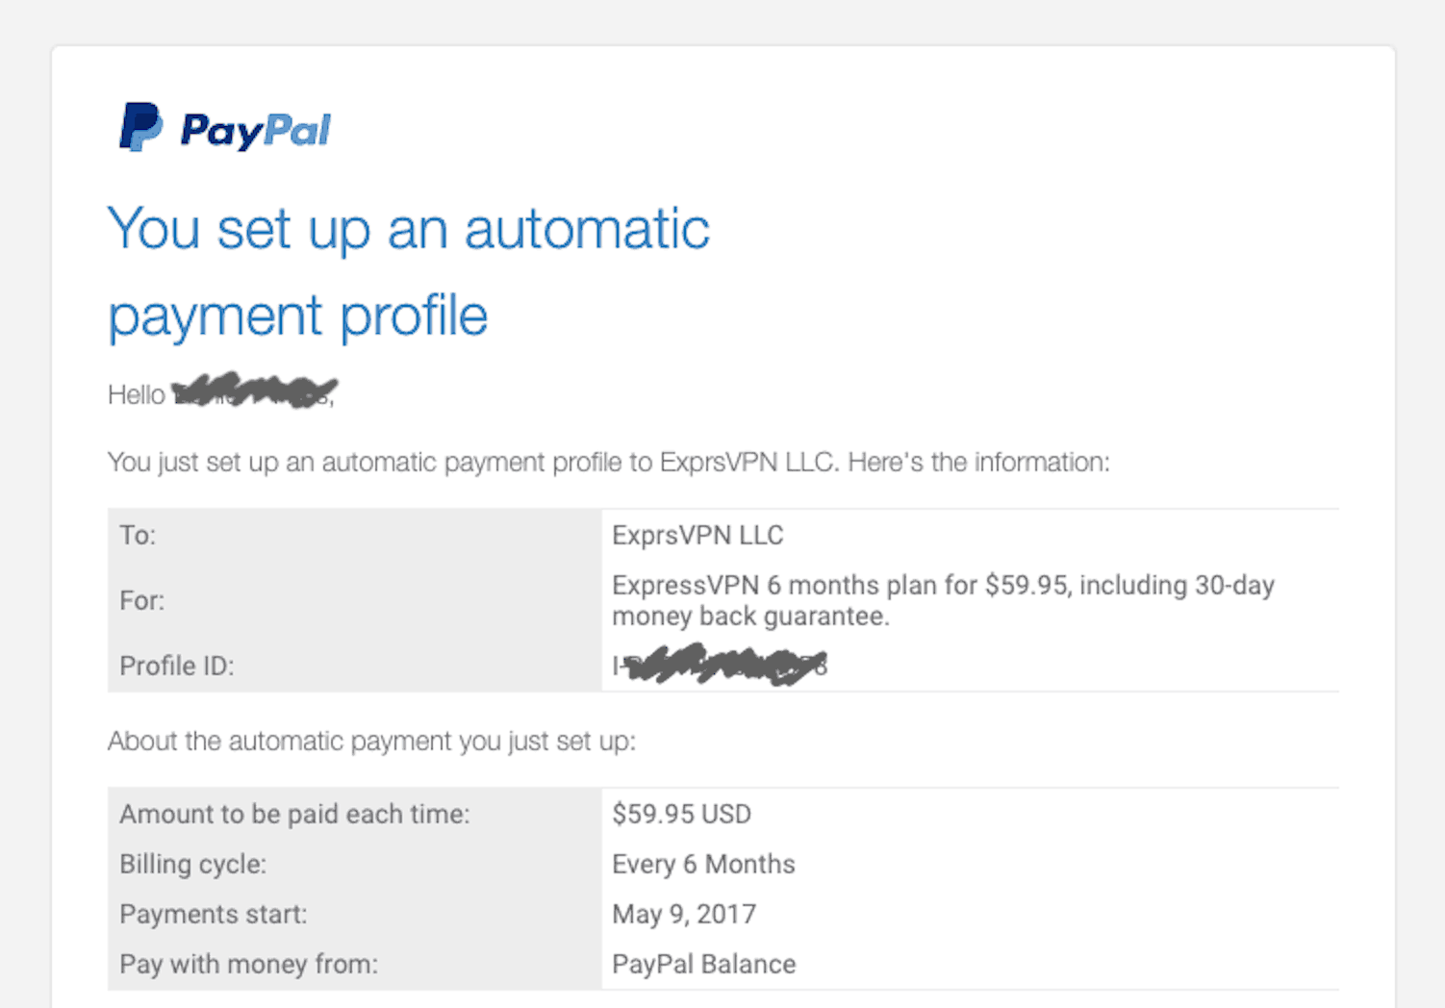Image resolution: width=1445 pixels, height=1008 pixels.
Task: Click the 'May 9, 2017' start date
Action: pyautogui.click(x=684, y=915)
